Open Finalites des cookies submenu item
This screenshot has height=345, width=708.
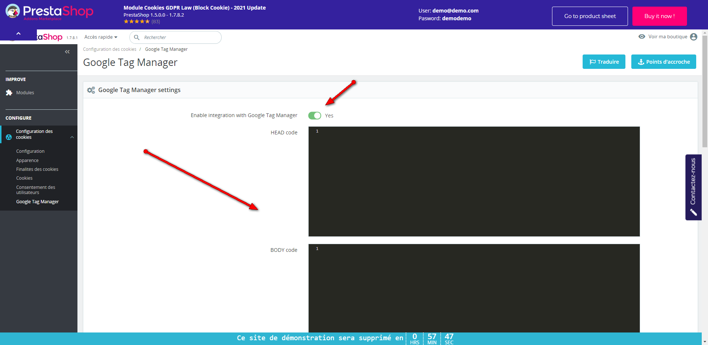tap(37, 169)
